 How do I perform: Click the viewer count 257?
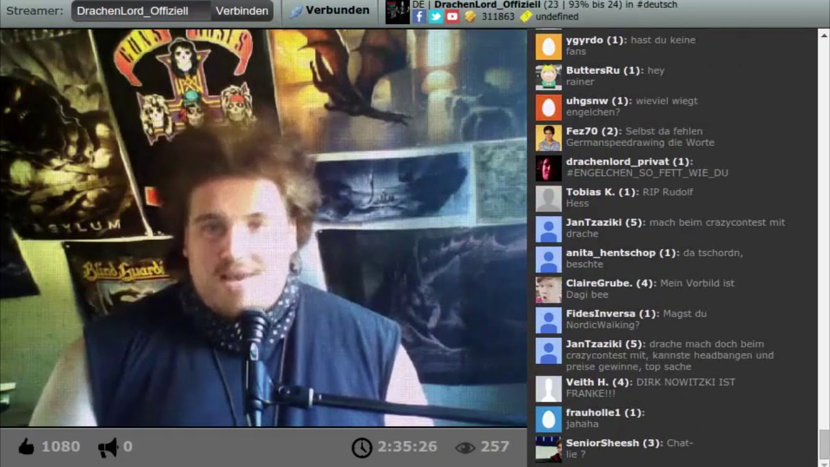tap(495, 447)
